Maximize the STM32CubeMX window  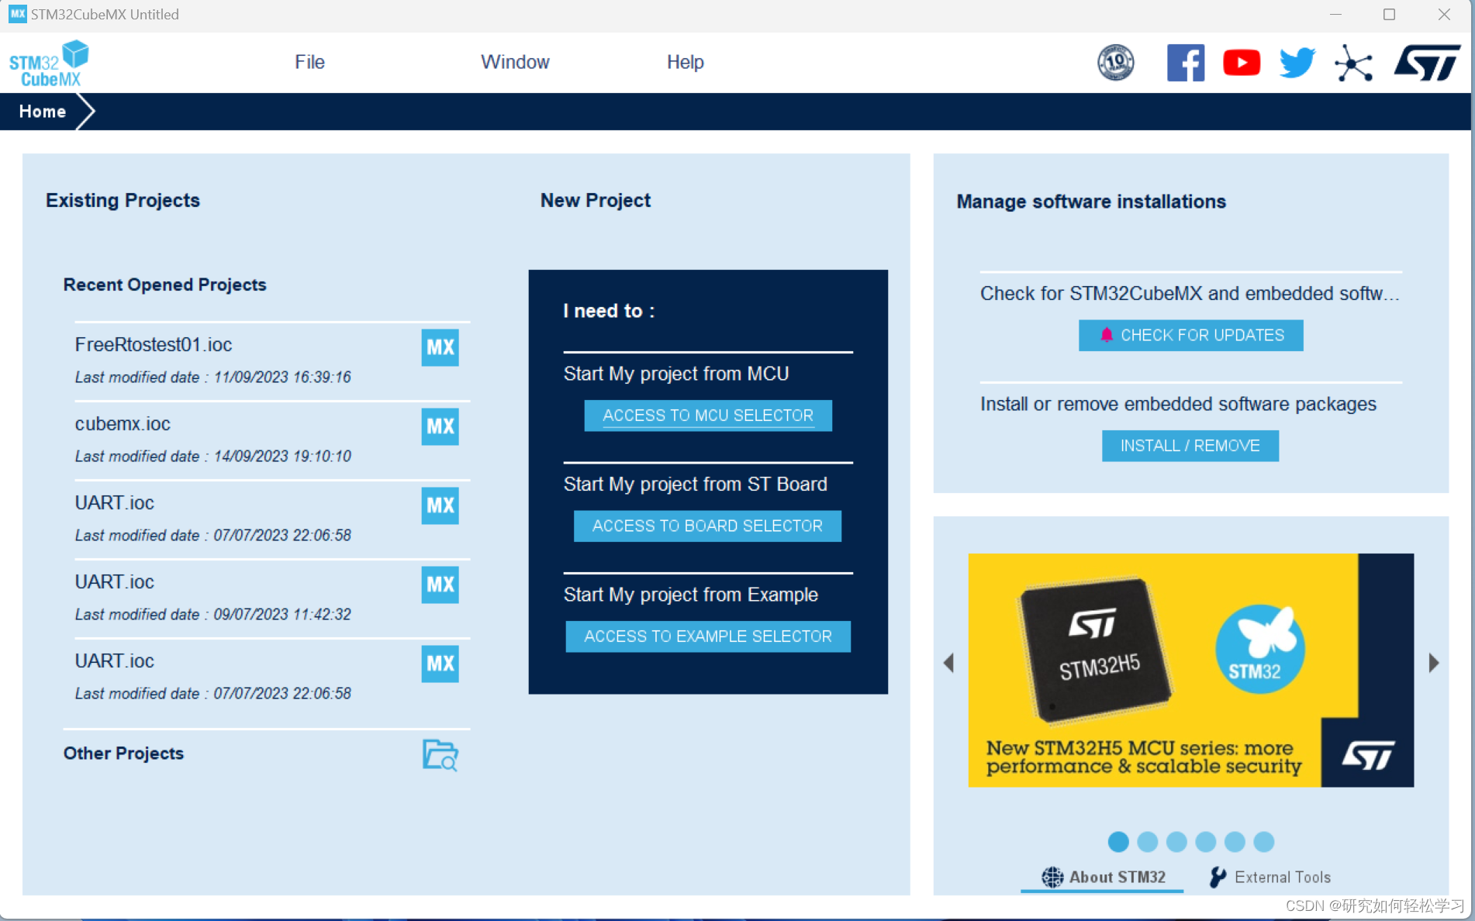click(1389, 14)
